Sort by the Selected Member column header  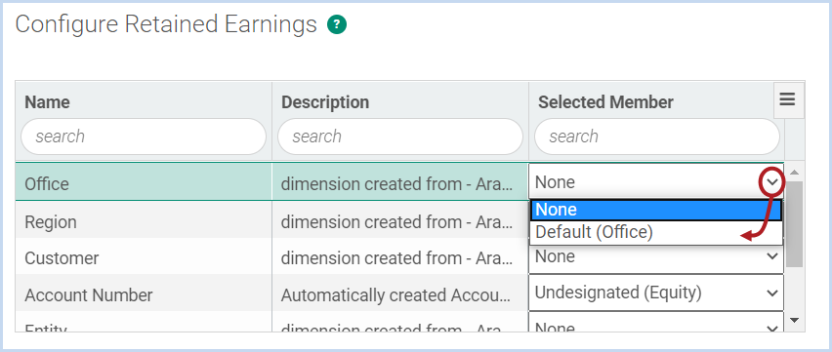pos(605,101)
